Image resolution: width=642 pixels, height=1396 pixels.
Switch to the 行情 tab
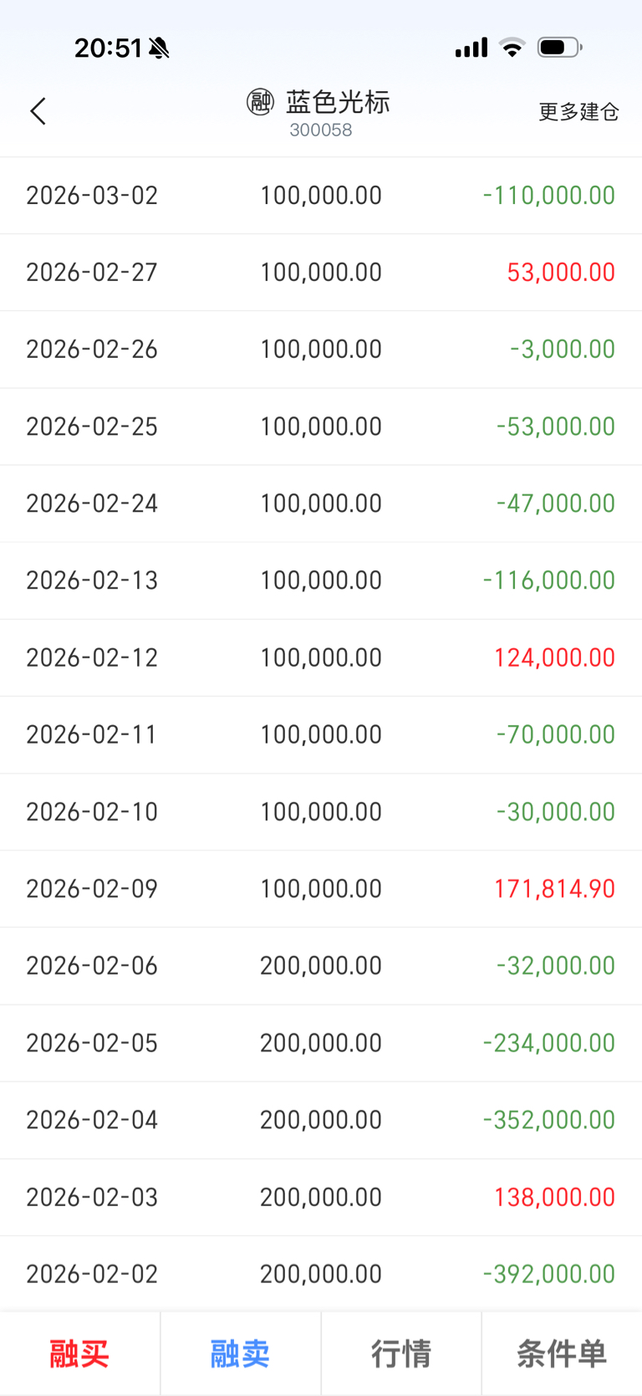[401, 1353]
